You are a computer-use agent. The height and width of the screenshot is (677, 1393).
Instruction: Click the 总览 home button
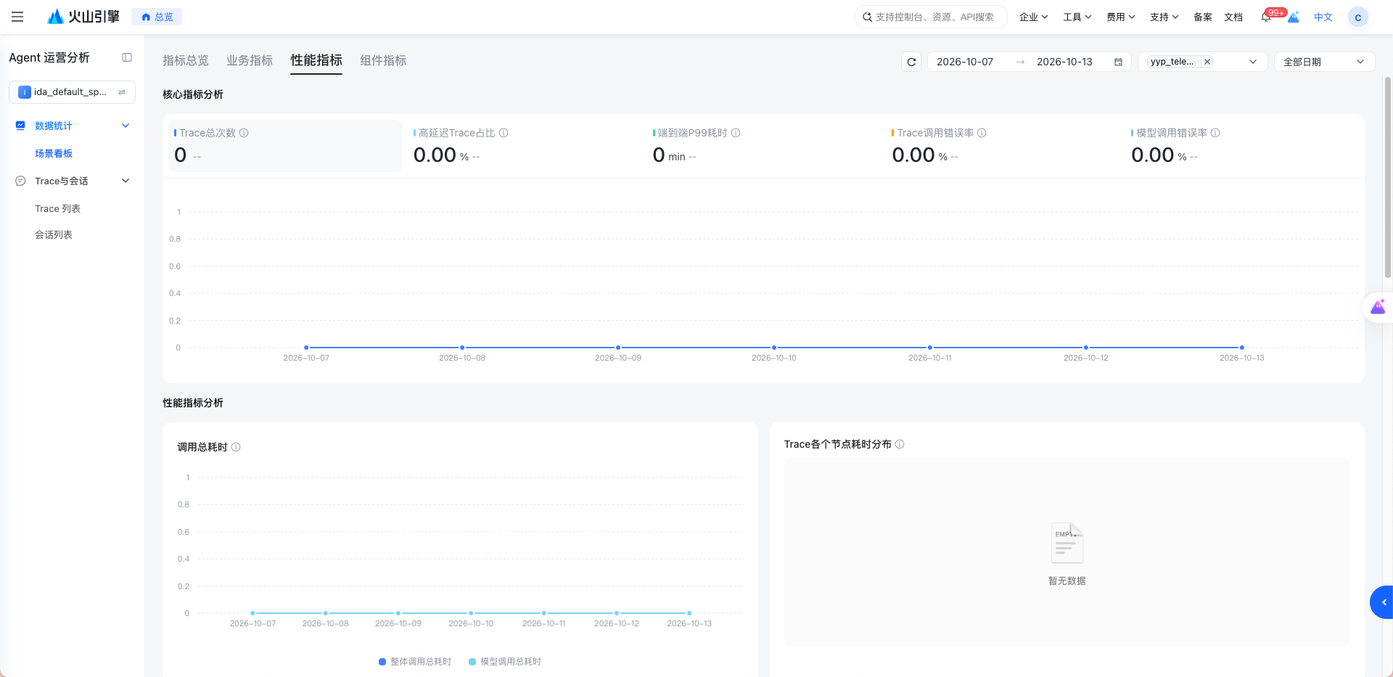pyautogui.click(x=157, y=17)
